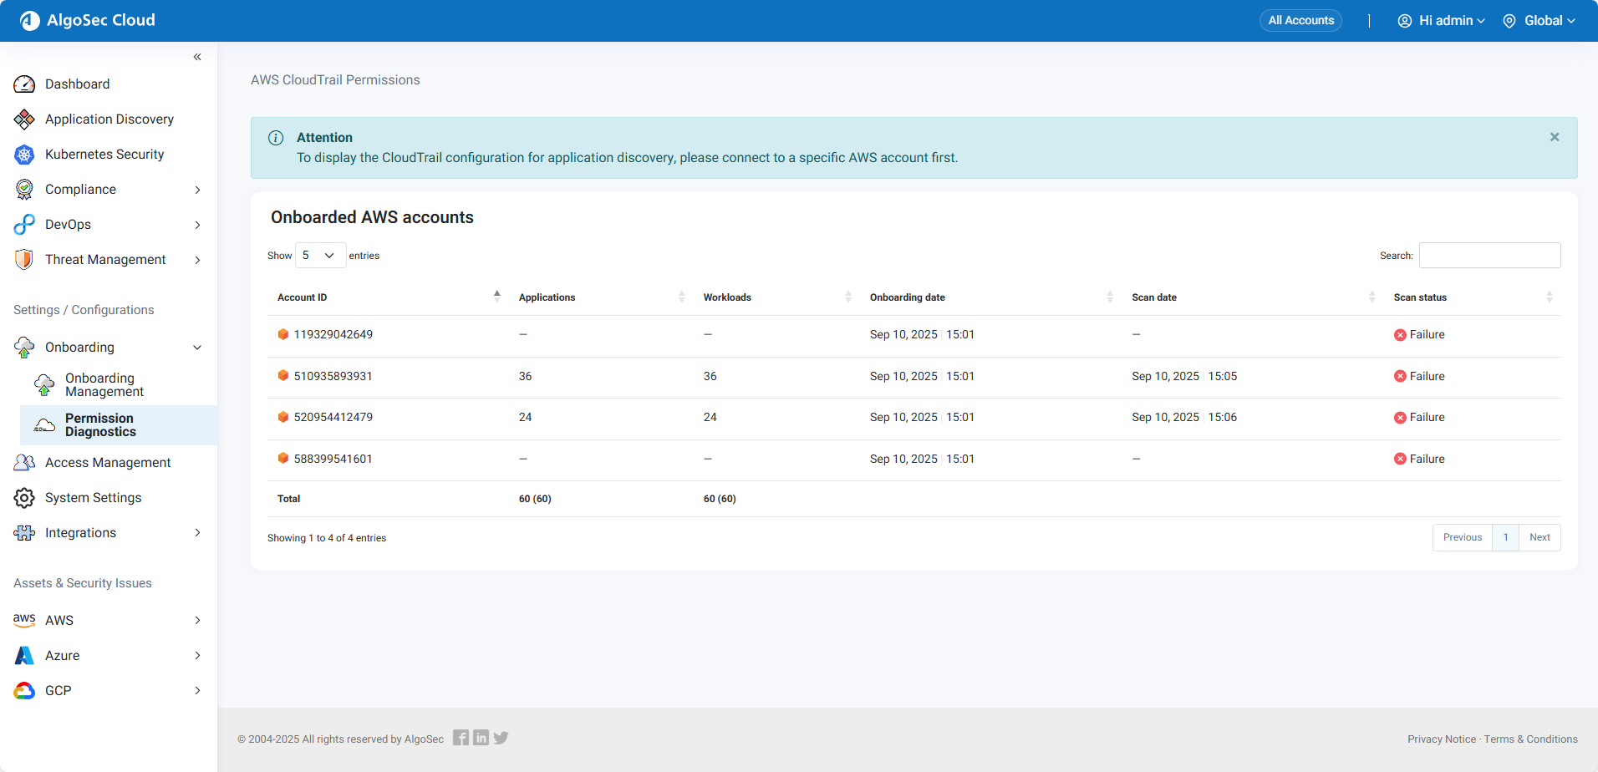
Task: Click the System Settings gear icon
Action: (x=24, y=498)
